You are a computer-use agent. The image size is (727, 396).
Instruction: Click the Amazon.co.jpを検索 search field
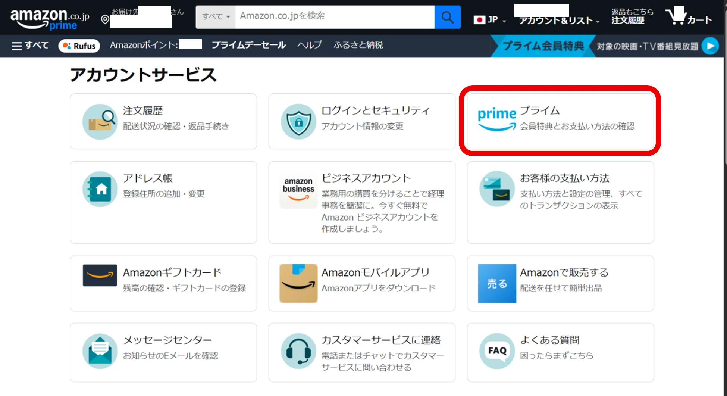pyautogui.click(x=335, y=17)
